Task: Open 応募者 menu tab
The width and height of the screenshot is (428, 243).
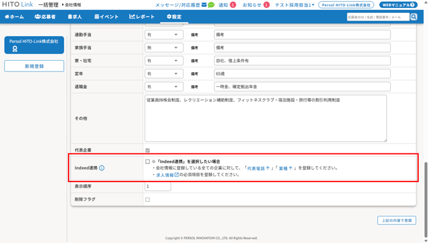Action: pyautogui.click(x=45, y=17)
